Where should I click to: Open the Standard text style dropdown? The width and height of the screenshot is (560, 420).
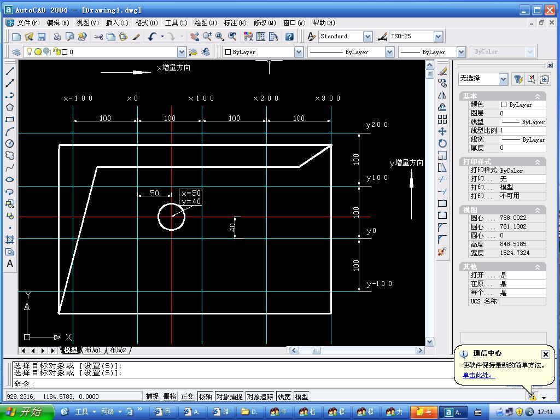[x=367, y=37]
